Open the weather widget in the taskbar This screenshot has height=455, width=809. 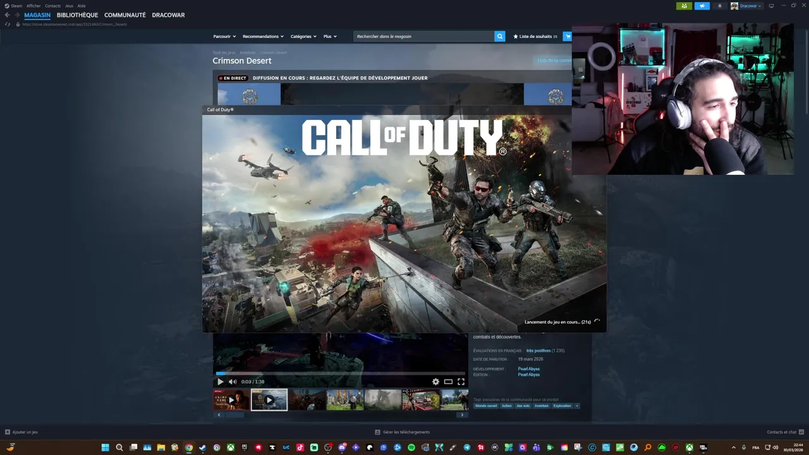click(x=11, y=447)
